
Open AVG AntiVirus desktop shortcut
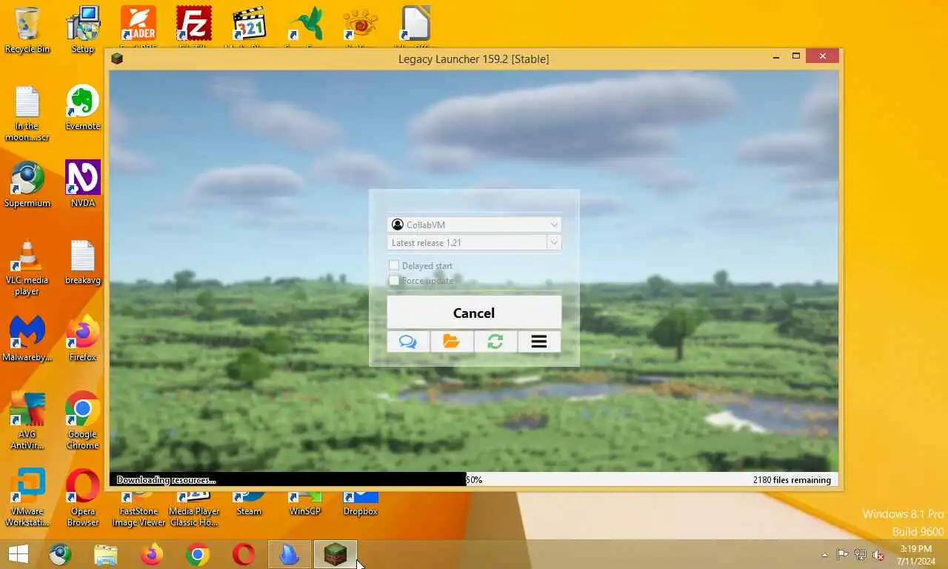27,422
